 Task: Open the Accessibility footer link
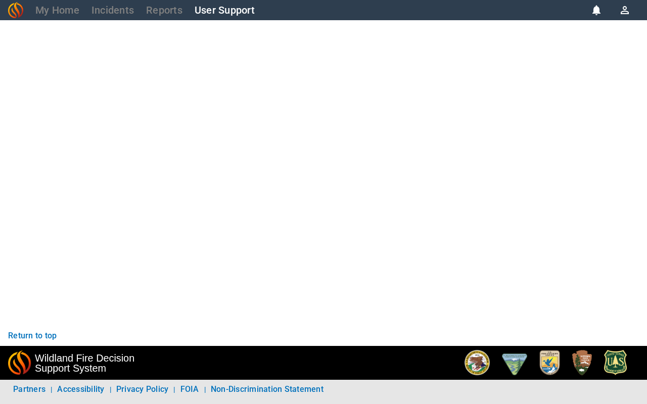point(81,389)
